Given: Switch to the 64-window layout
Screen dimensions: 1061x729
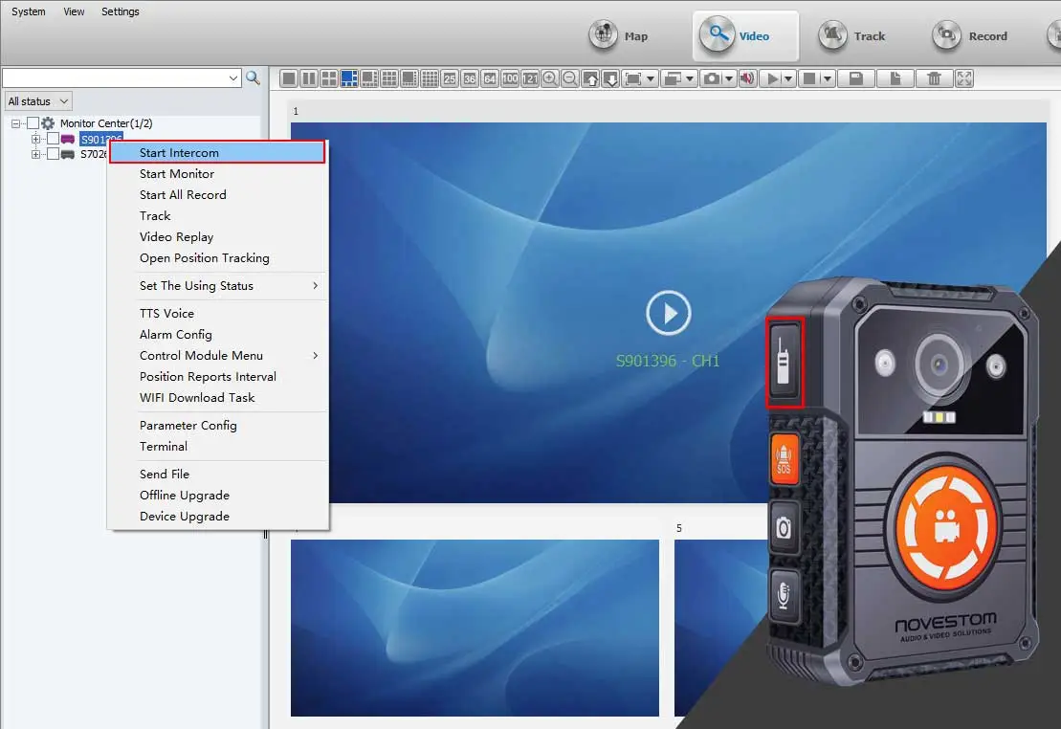Looking at the screenshot, I should (490, 78).
